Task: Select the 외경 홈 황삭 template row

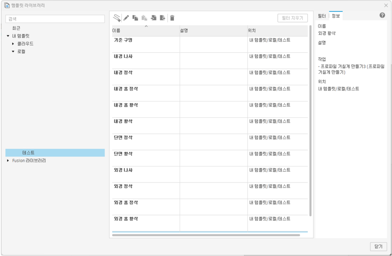Action: (210, 223)
